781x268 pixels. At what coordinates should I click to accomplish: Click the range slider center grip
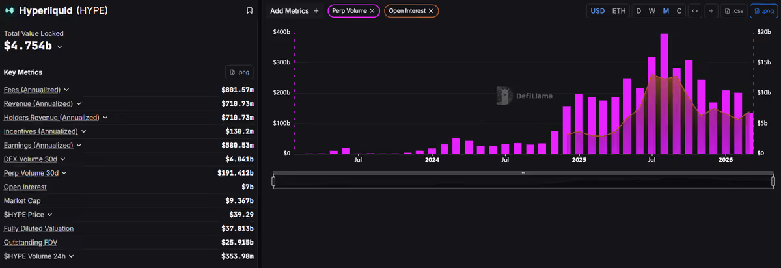(523, 172)
